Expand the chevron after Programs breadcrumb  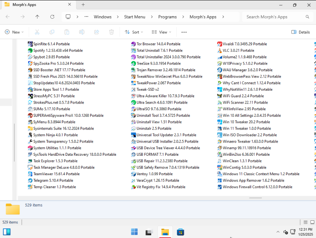(183, 17)
